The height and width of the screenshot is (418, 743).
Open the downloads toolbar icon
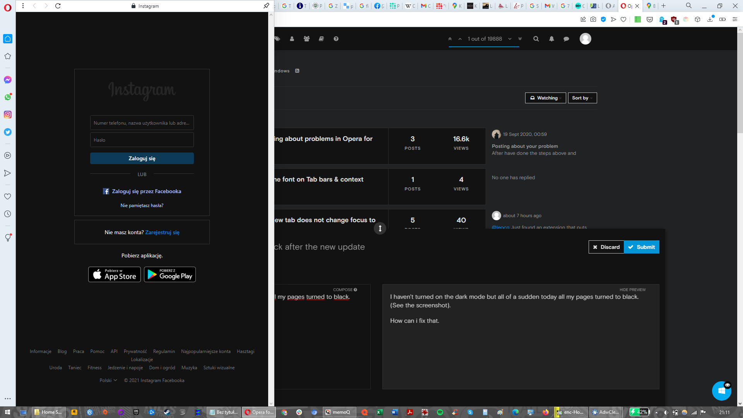click(x=710, y=19)
